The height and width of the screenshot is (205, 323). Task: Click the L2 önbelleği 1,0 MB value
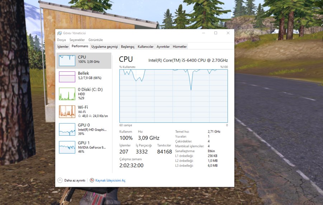pyautogui.click(x=212, y=160)
